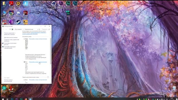The image size is (178, 100).
Task: Switch to Photoshop in the taskbar
Action: (x=12, y=99)
